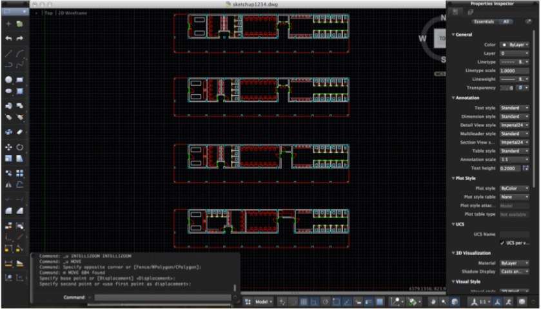Image resolution: width=541 pixels, height=309 pixels.
Task: Toggle Ortho mode in status bar
Action: (314, 302)
